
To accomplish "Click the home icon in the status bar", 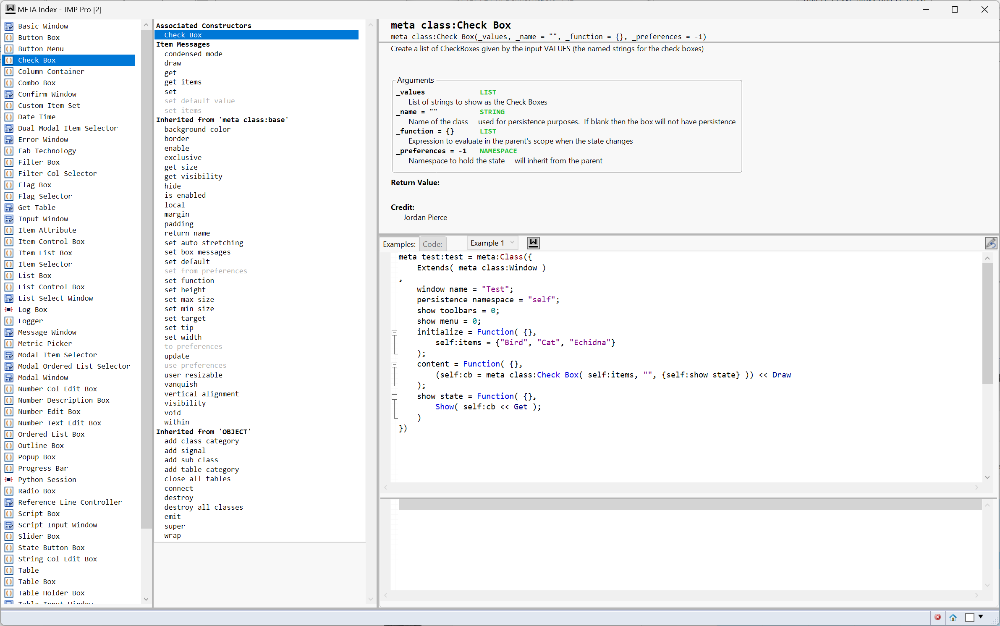I will point(953,618).
